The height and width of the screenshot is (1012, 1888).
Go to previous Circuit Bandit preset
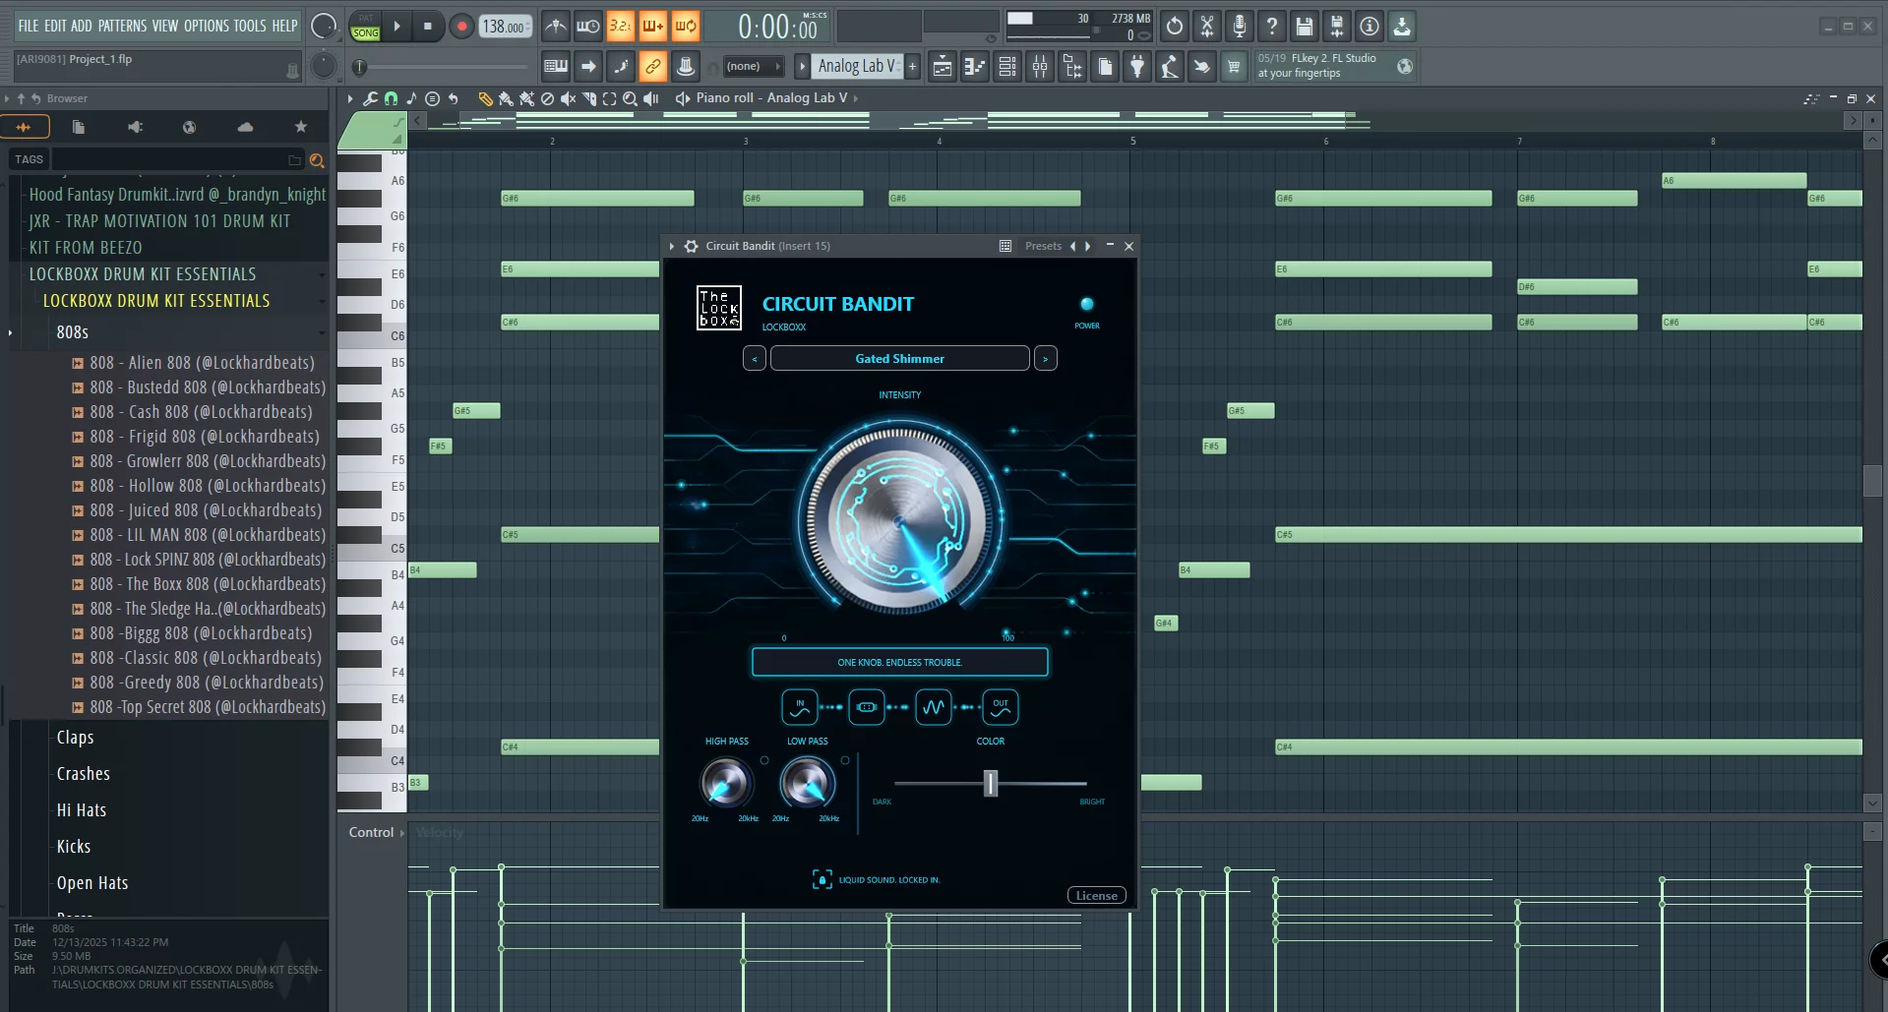[755, 359]
